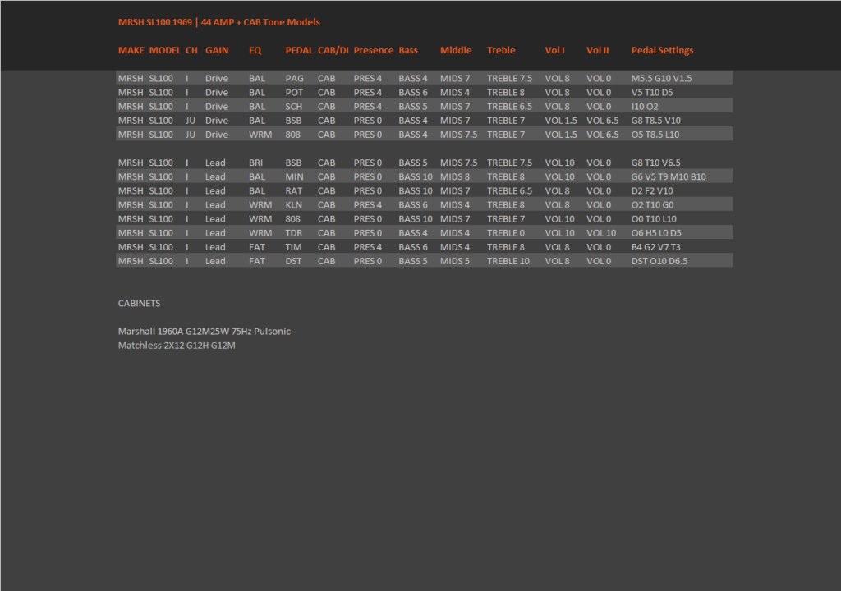Select the TDR pedal cell
The height and width of the screenshot is (591, 841).
293,233
